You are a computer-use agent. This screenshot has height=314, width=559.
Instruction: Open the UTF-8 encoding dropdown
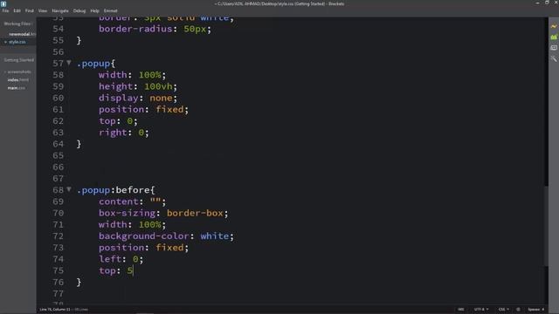pyautogui.click(x=481, y=310)
